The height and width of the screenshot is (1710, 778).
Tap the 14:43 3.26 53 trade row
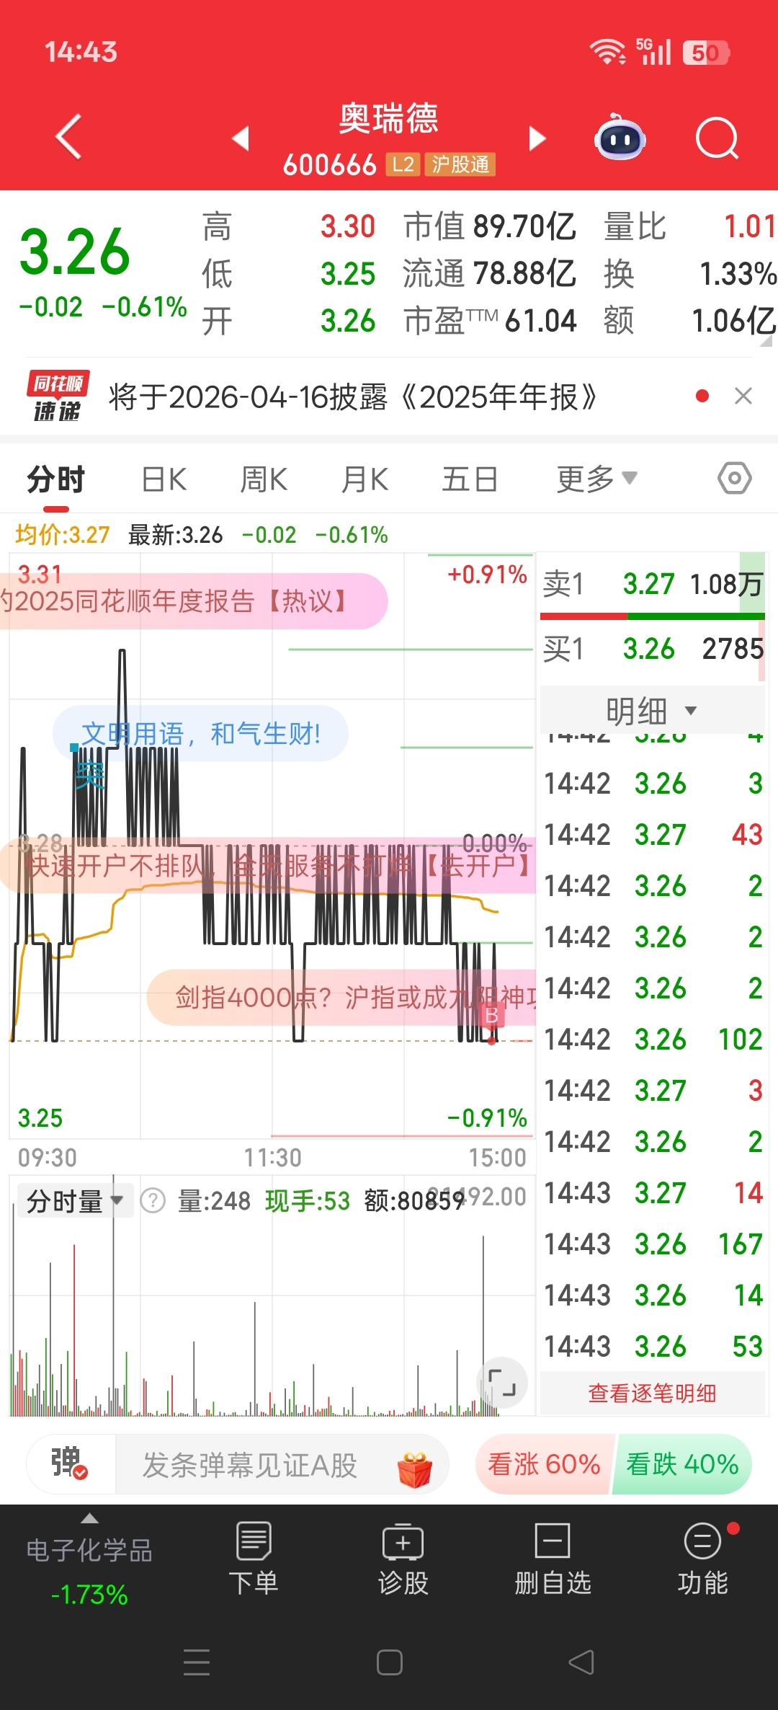pos(652,1347)
